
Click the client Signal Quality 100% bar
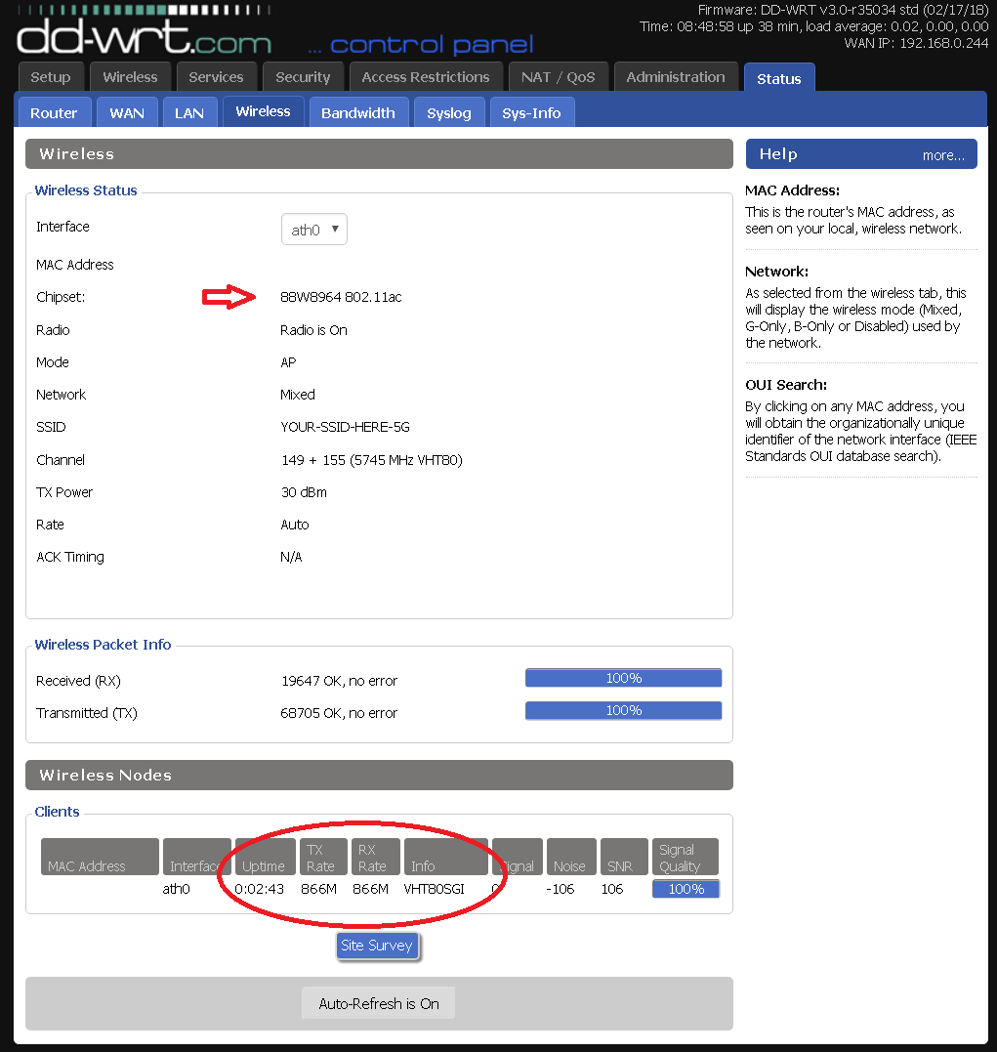[x=685, y=889]
